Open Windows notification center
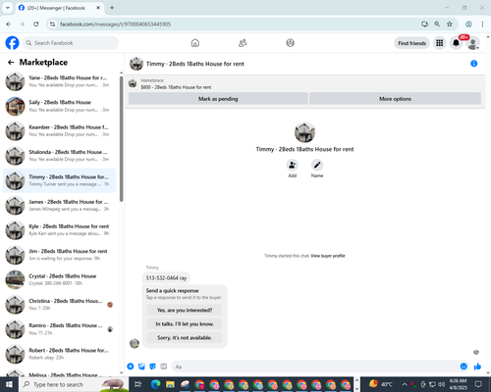Image resolution: width=491 pixels, height=392 pixels. (x=478, y=384)
